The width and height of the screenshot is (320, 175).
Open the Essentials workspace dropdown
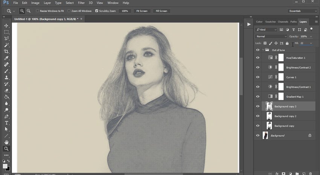click(x=303, y=11)
